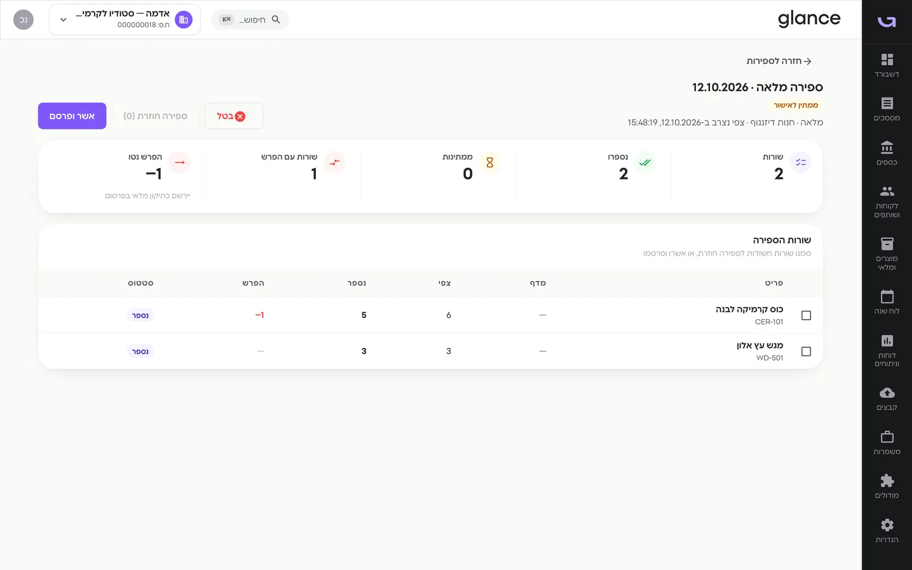Expand the company selector dropdown chevron

click(x=63, y=20)
